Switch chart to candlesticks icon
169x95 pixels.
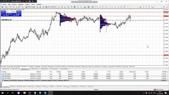(x=62, y=7)
